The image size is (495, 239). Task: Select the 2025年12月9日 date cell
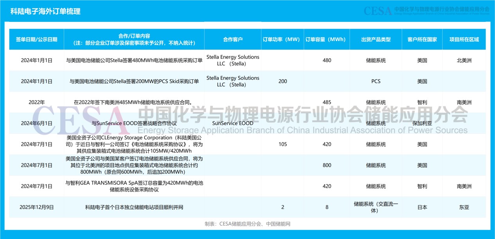click(x=36, y=207)
